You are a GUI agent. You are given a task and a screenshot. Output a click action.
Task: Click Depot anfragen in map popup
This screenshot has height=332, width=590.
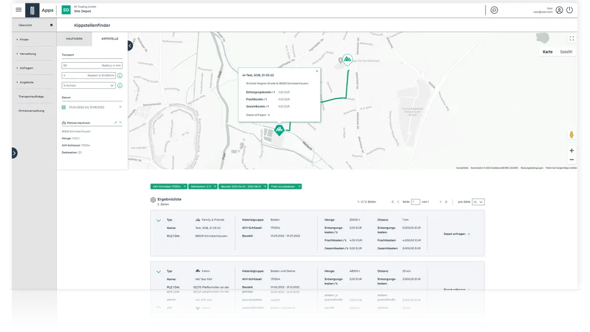258,114
